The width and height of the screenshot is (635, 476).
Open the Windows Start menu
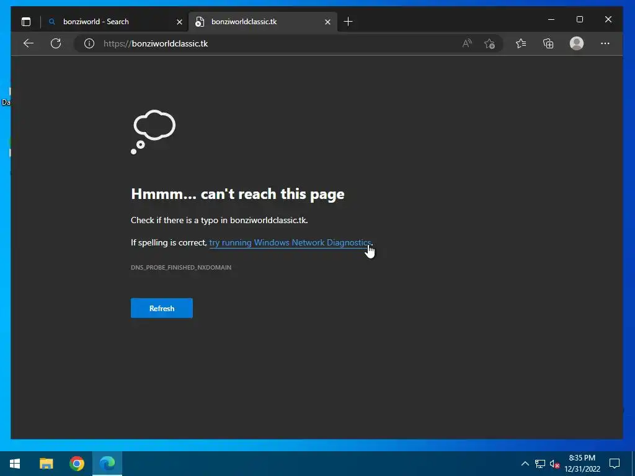[15, 464]
